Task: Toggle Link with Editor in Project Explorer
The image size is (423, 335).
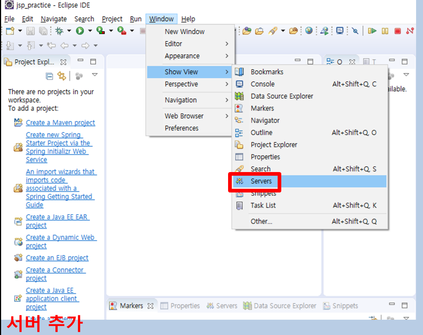Action: [x=62, y=76]
